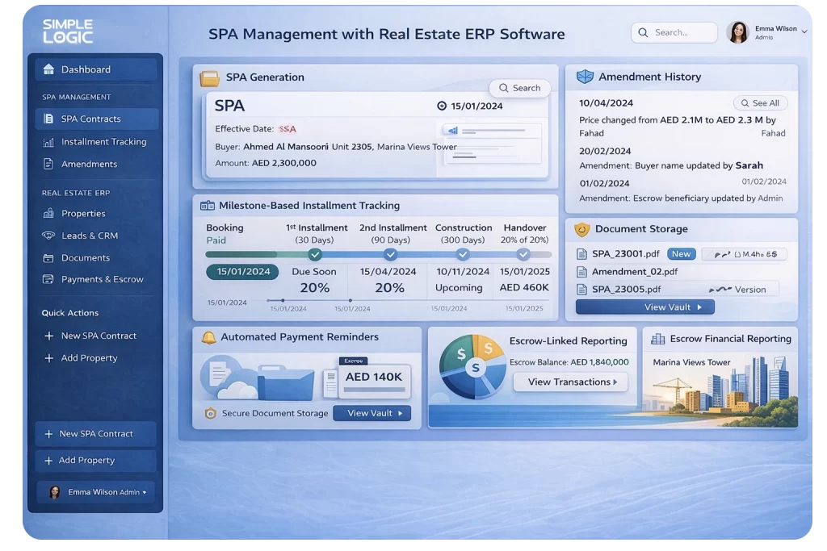
Task: Toggle the Handover milestone checkmark
Action: pos(523,254)
